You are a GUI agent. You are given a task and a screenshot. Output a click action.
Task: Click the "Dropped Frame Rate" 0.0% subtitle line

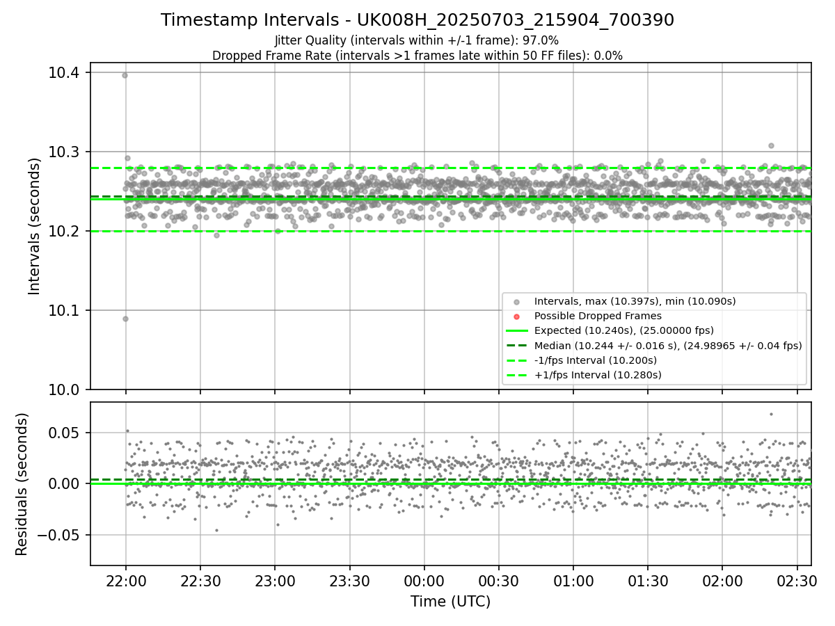(x=417, y=56)
